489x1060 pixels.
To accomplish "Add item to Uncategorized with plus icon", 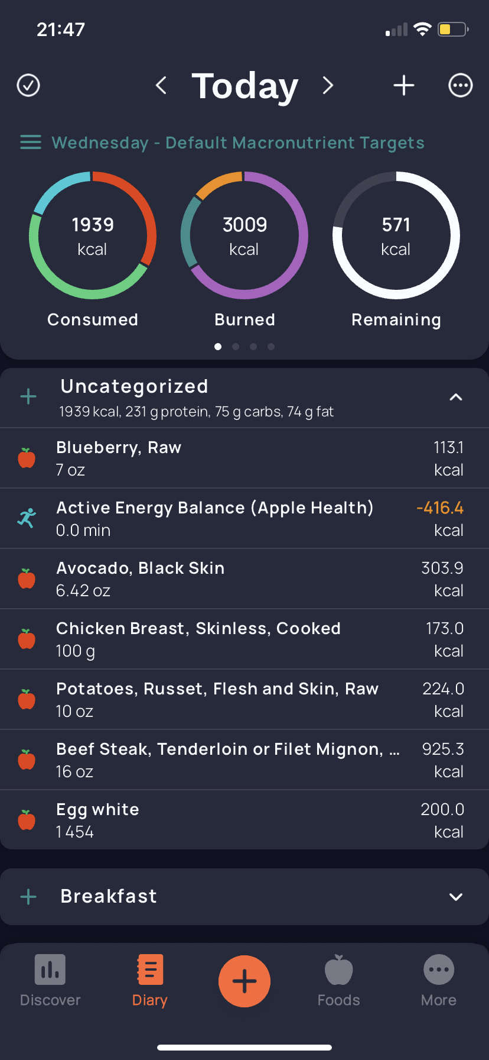I will [28, 396].
